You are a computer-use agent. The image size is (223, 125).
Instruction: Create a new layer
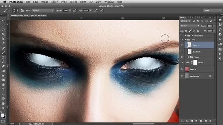(206, 121)
